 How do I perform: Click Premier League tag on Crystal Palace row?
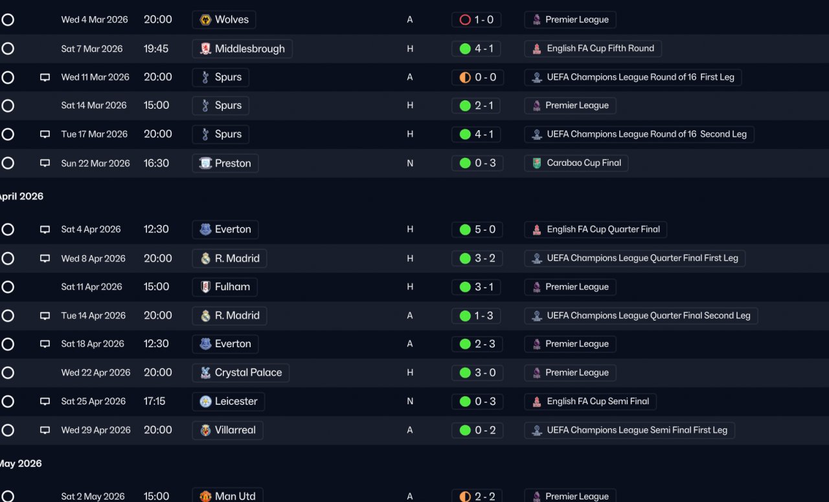coord(570,372)
